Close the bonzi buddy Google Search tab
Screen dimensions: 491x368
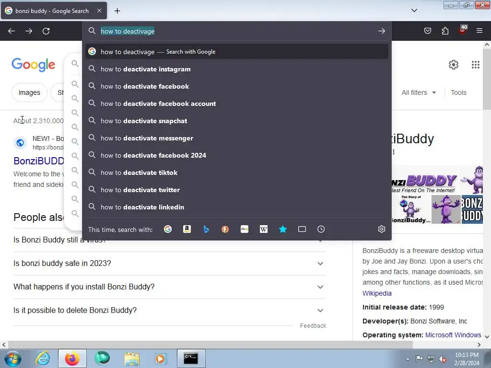(x=99, y=11)
